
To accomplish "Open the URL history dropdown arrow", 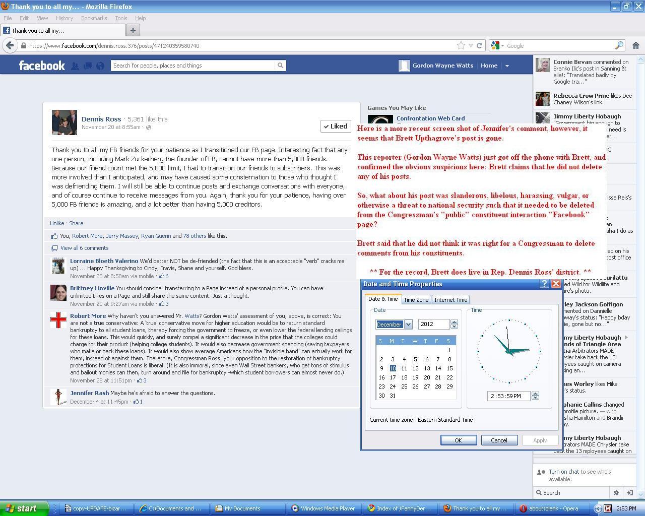I will point(471,45).
